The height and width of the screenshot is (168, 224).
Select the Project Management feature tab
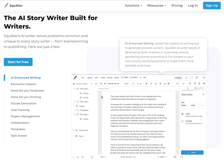[x=25, y=116]
